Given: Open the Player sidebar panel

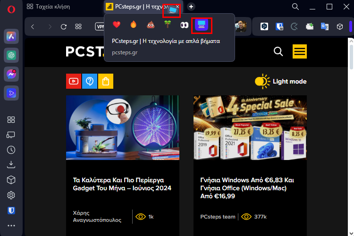Looking at the screenshot, I should [11, 93].
